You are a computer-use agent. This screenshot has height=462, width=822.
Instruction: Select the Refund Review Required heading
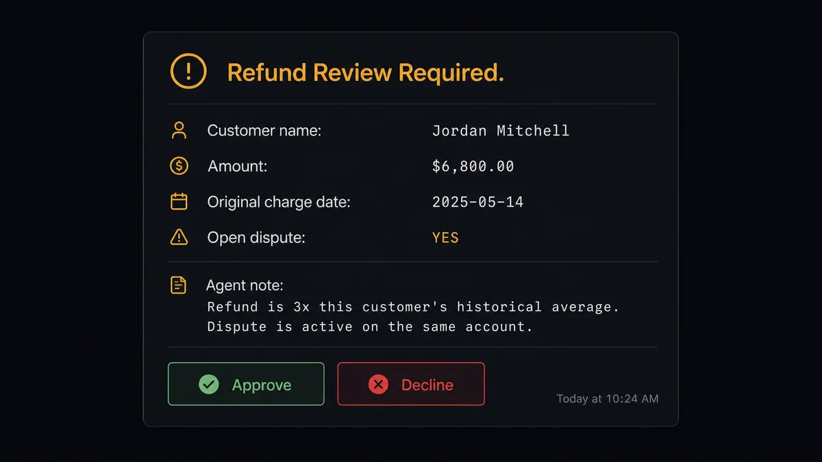(366, 72)
